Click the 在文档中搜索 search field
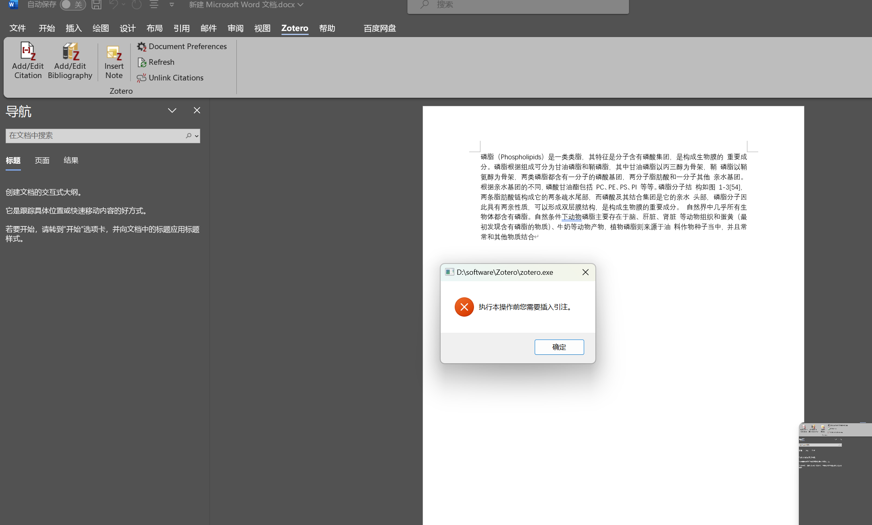Screen dimensions: 872x525 click(94, 136)
